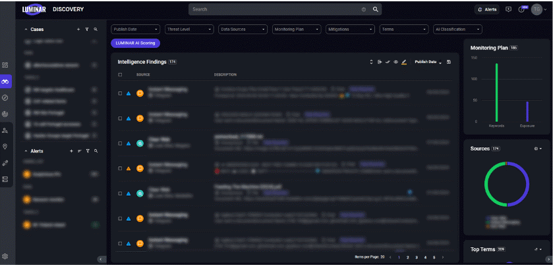Open the Top Terms chart options dropdown

[538, 249]
